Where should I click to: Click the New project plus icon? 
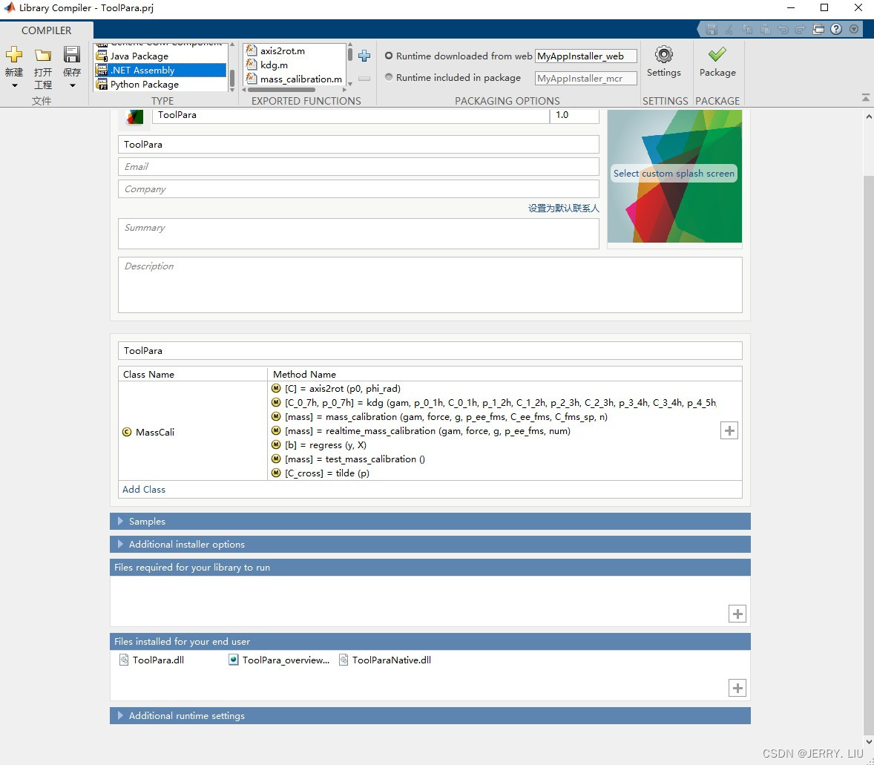pyautogui.click(x=14, y=55)
